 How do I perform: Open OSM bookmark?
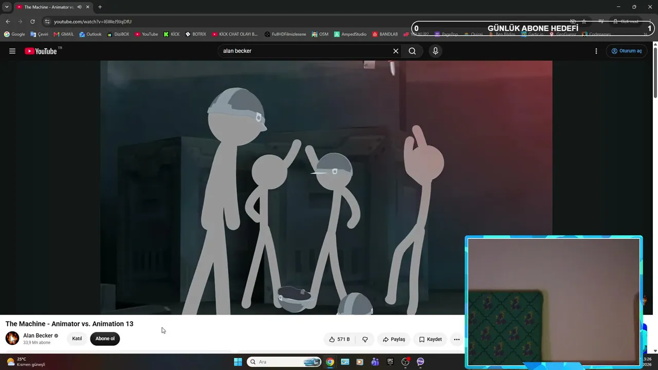tap(320, 34)
